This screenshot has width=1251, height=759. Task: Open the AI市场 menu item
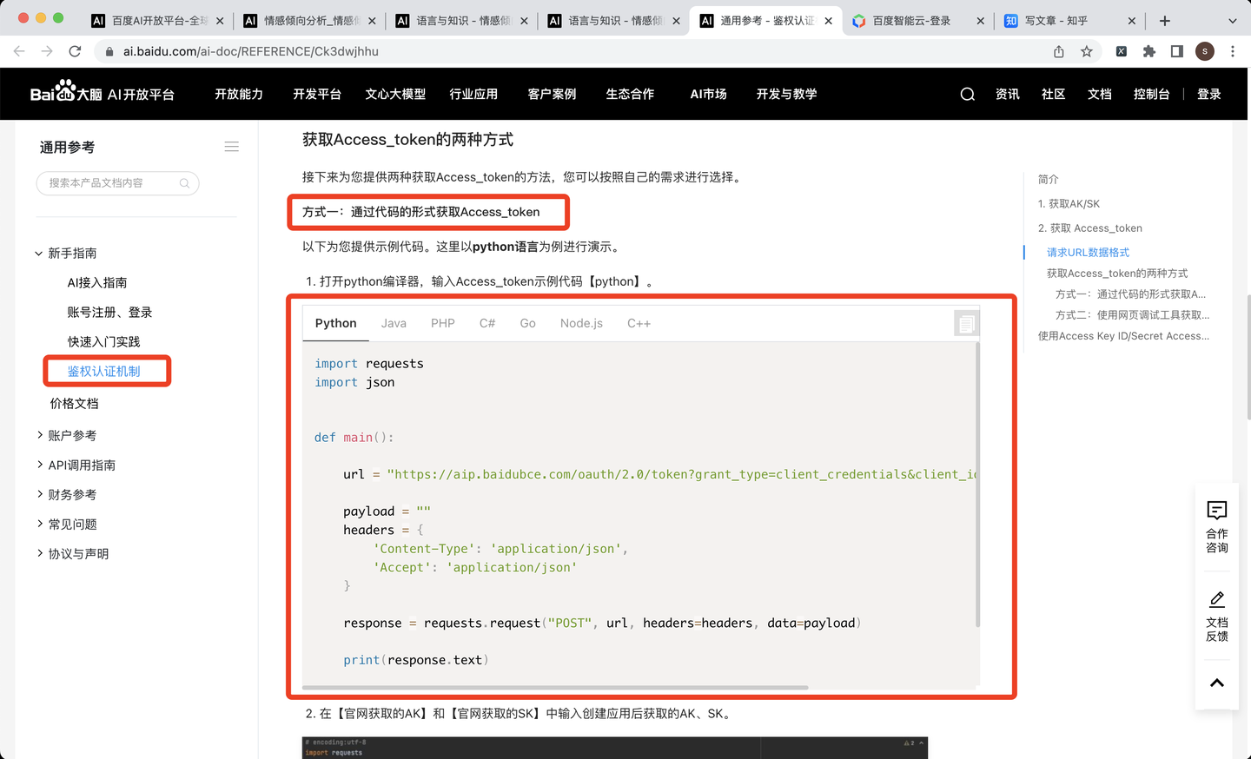pyautogui.click(x=708, y=94)
